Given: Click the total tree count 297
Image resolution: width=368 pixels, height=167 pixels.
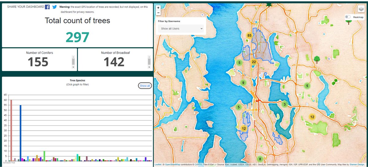Looking at the screenshot, I should tap(77, 37).
